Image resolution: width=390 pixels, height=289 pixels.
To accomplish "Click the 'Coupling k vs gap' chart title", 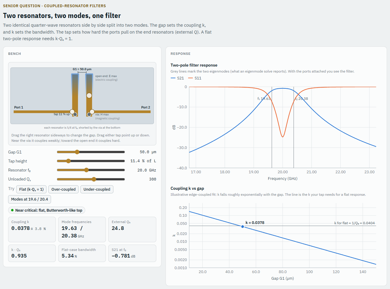I will (187, 188).
